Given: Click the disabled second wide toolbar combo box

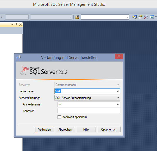Looking at the screenshot, I should click(51, 17).
